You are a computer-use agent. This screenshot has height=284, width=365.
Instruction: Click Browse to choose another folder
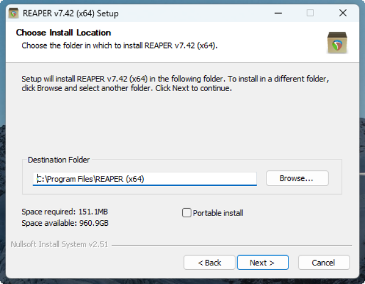297,178
